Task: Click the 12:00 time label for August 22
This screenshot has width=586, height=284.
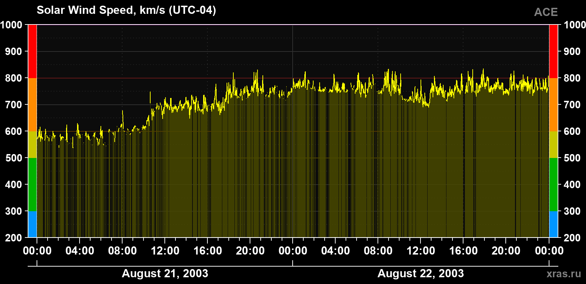Action: [421, 251]
